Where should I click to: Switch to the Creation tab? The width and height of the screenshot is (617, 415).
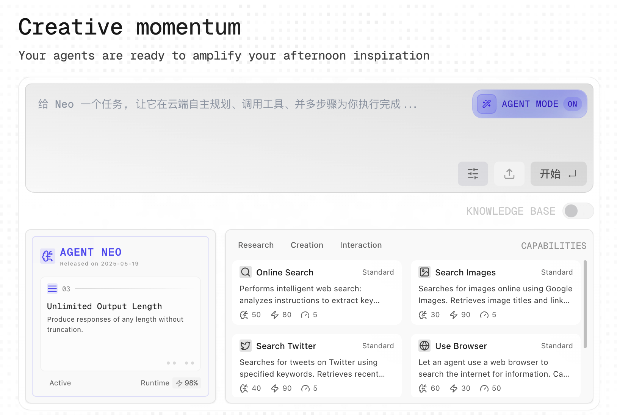[307, 245]
